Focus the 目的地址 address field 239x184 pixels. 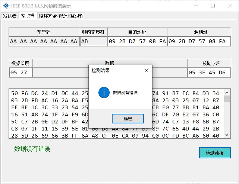[137, 41]
